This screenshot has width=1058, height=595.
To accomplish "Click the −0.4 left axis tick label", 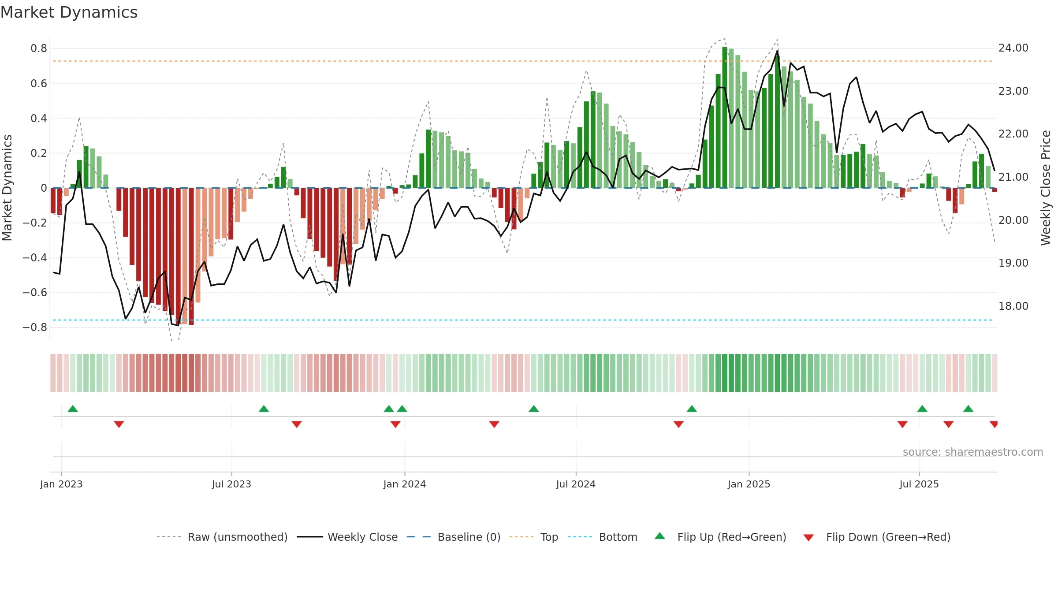I will coord(35,257).
